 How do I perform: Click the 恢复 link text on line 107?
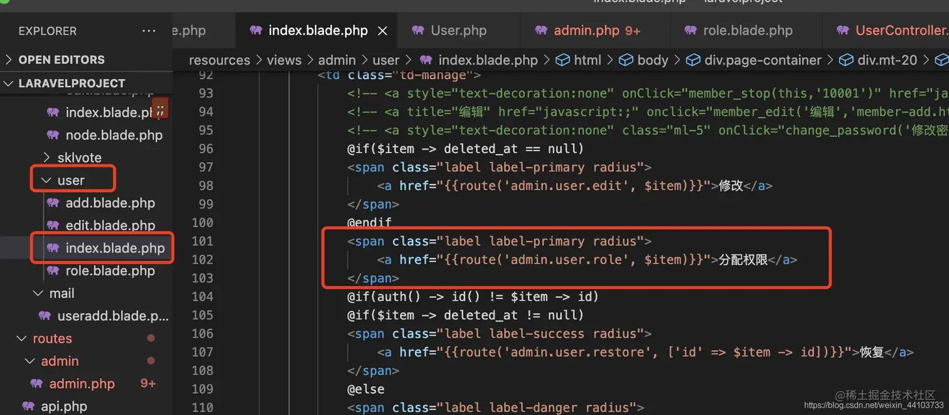pyautogui.click(x=872, y=352)
